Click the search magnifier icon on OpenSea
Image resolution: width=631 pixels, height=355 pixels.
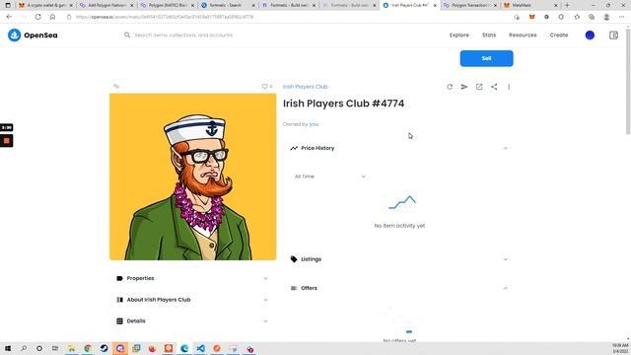pyautogui.click(x=127, y=35)
